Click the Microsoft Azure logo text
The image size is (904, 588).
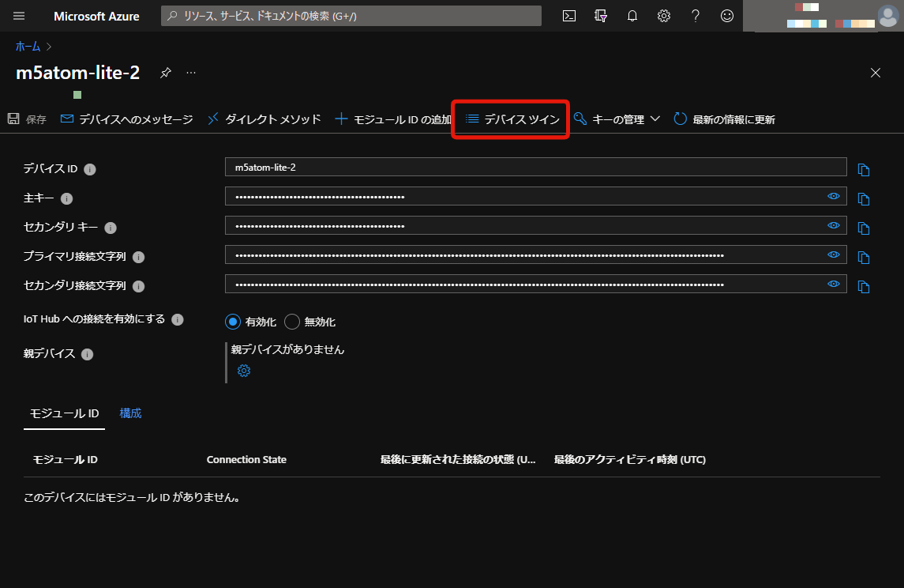[x=96, y=16]
